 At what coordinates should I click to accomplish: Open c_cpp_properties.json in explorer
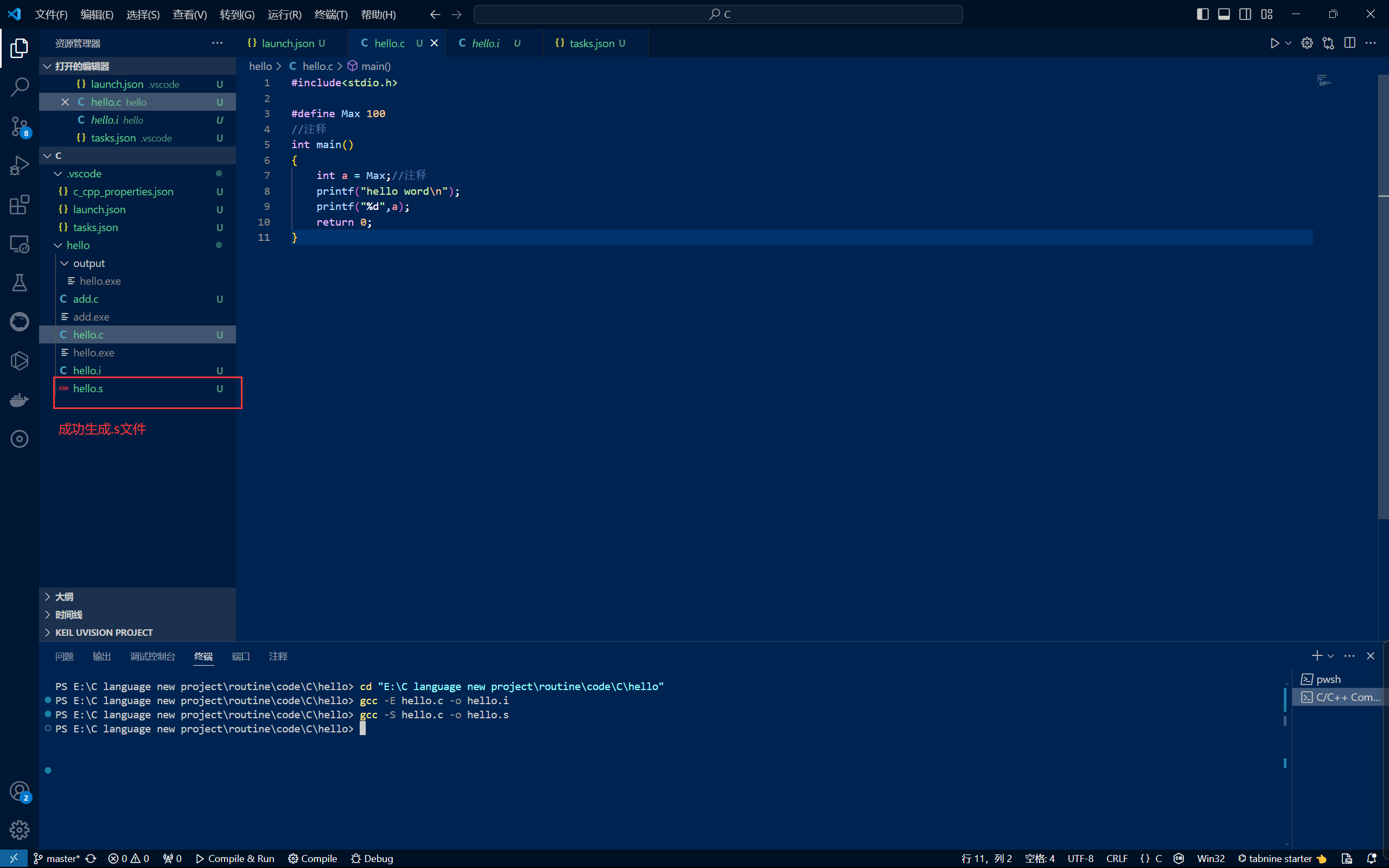pyautogui.click(x=138, y=191)
